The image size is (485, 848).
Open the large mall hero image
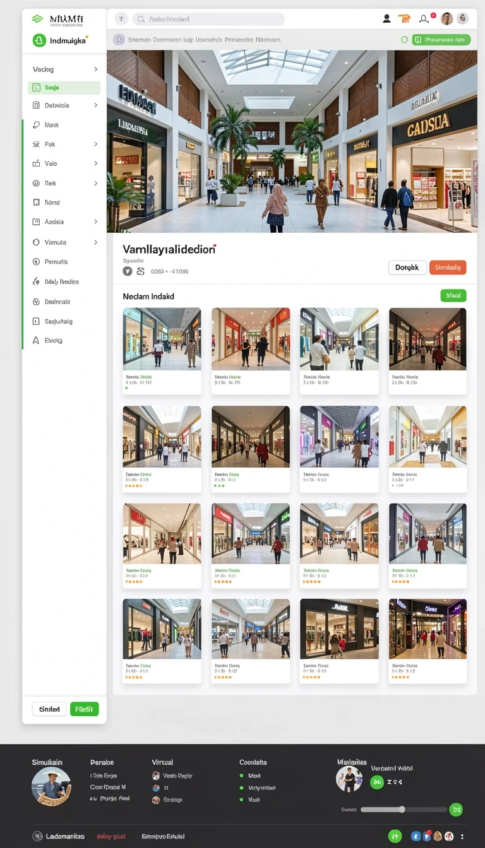click(292, 141)
